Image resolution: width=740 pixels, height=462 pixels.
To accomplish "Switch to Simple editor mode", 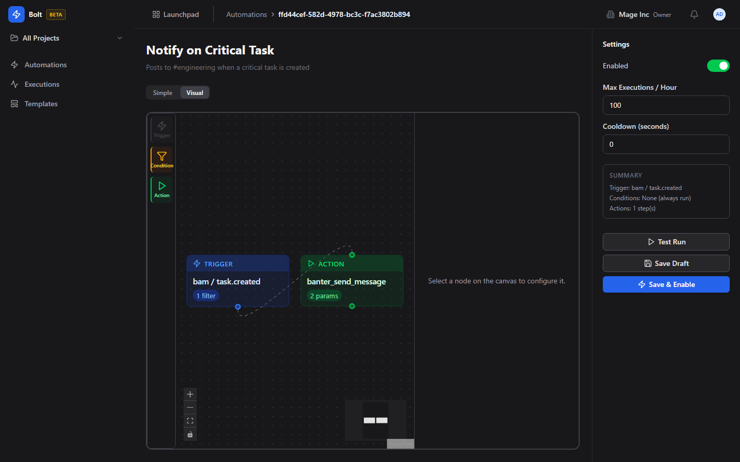I will pos(162,93).
